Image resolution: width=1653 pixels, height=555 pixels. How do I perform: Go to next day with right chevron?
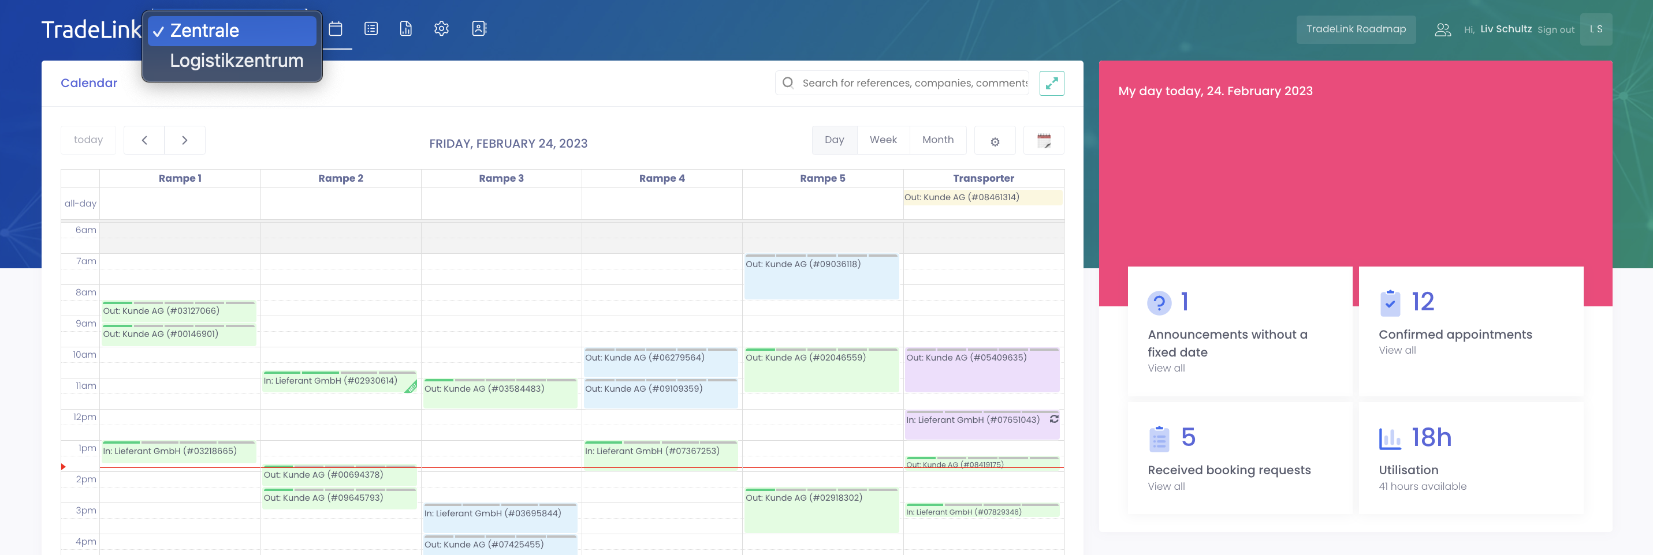pyautogui.click(x=185, y=140)
